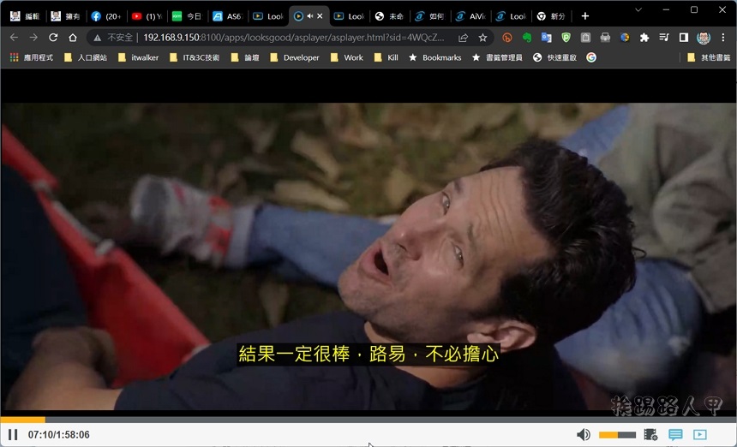The width and height of the screenshot is (737, 447).
Task: Open the Developer bookmark folder
Action: [x=295, y=57]
